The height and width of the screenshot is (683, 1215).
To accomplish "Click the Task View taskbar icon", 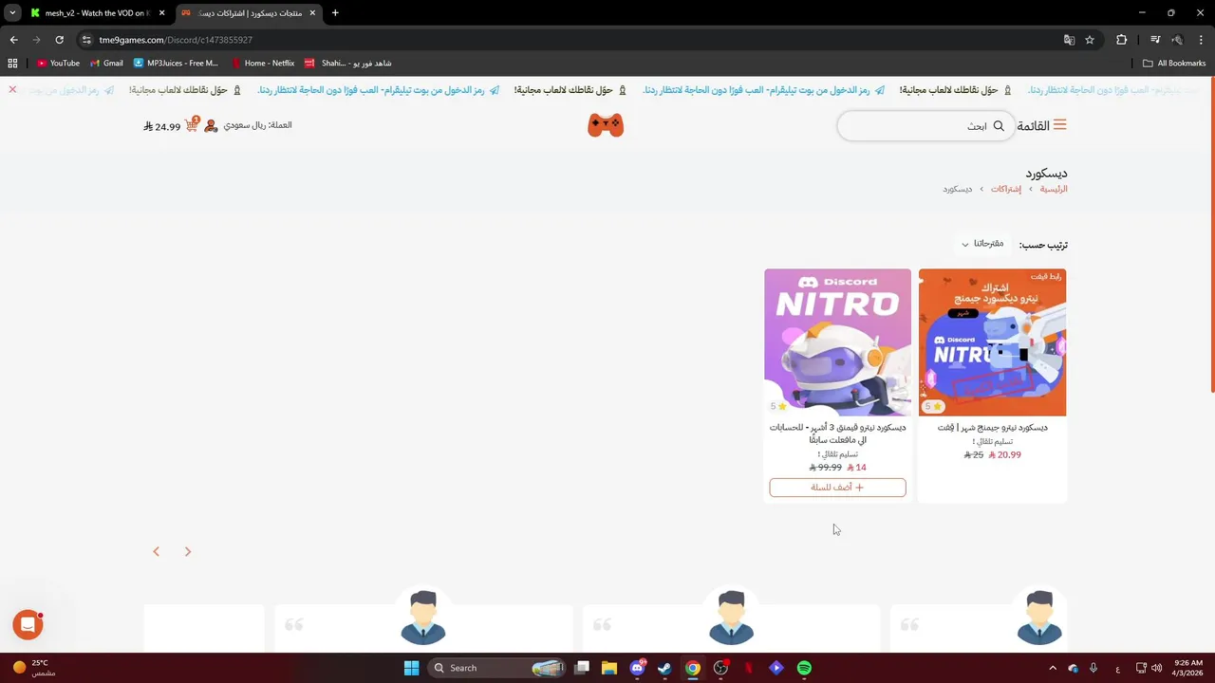I will 582,668.
